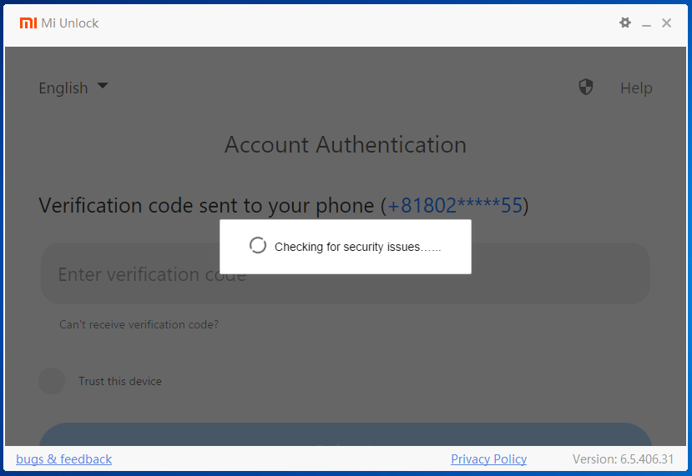Click the Account Authentication heading
Viewport: 692px width, 476px height.
[x=345, y=144]
